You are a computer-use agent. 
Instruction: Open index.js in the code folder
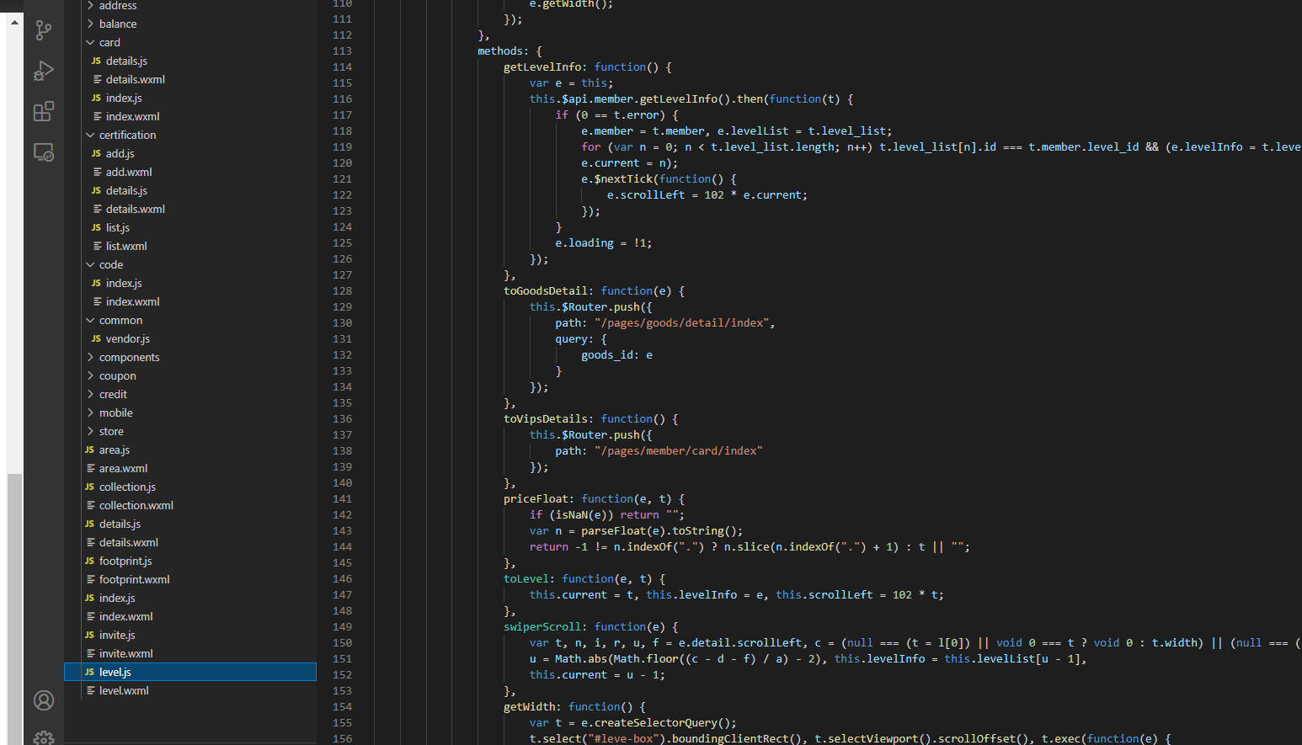click(190, 283)
